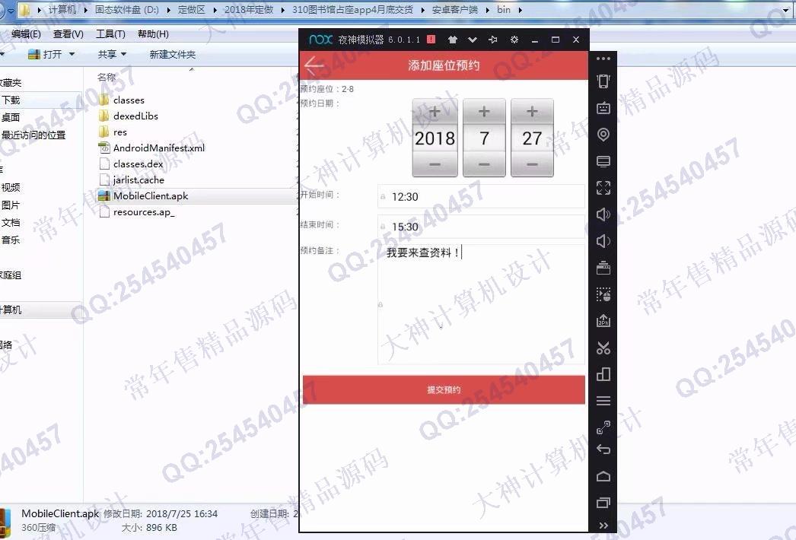Viewport: 796px width, 540px height.
Task: Open the Nox file assistant toolbox icon
Action: [603, 268]
